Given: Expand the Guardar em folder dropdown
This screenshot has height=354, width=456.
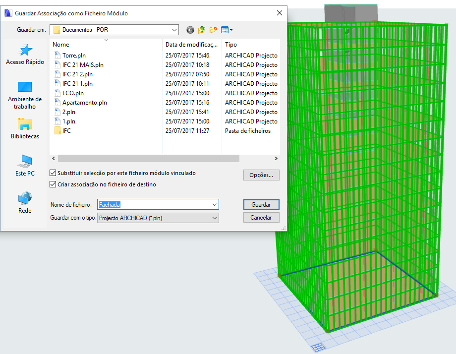Looking at the screenshot, I should click(174, 30).
